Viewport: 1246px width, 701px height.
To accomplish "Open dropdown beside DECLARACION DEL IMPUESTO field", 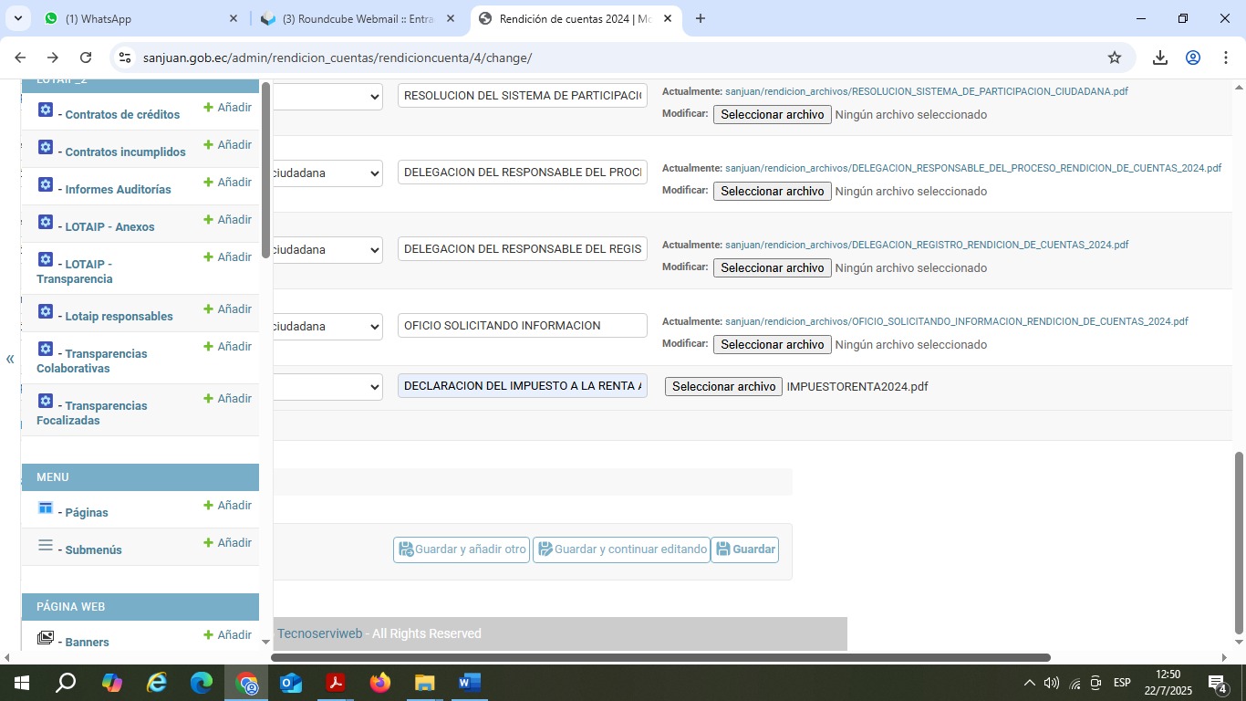I will coord(327,386).
